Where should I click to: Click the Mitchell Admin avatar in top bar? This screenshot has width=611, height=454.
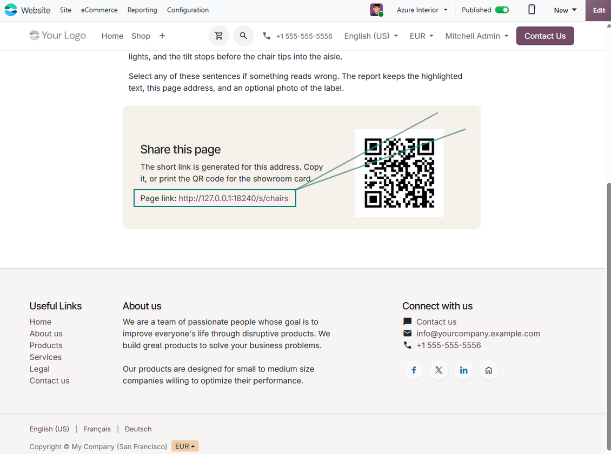(376, 10)
